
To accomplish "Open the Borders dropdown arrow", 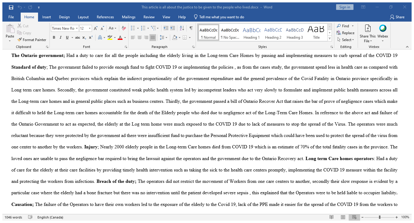I will coord(190,37).
